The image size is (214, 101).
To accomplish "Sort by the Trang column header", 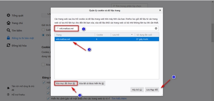I will pos(75,35).
